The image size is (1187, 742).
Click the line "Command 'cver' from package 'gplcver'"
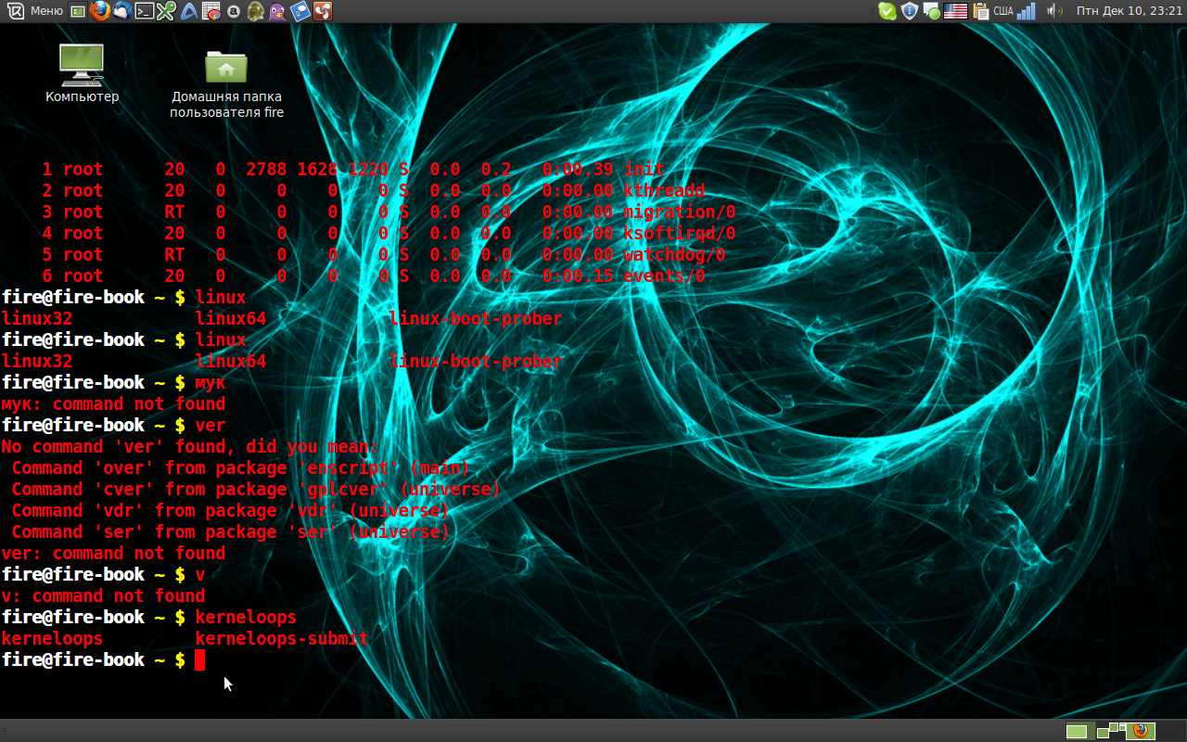[256, 489]
